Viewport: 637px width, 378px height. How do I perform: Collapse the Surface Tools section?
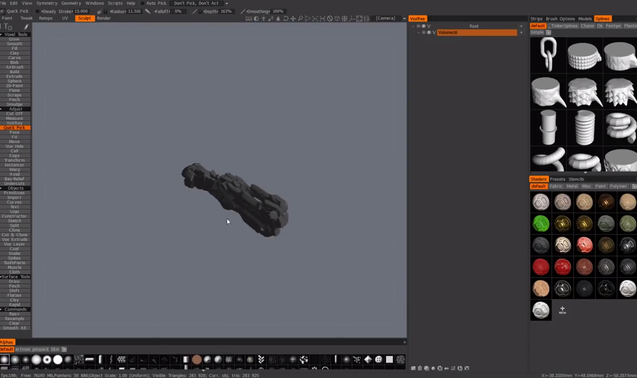coord(14,277)
